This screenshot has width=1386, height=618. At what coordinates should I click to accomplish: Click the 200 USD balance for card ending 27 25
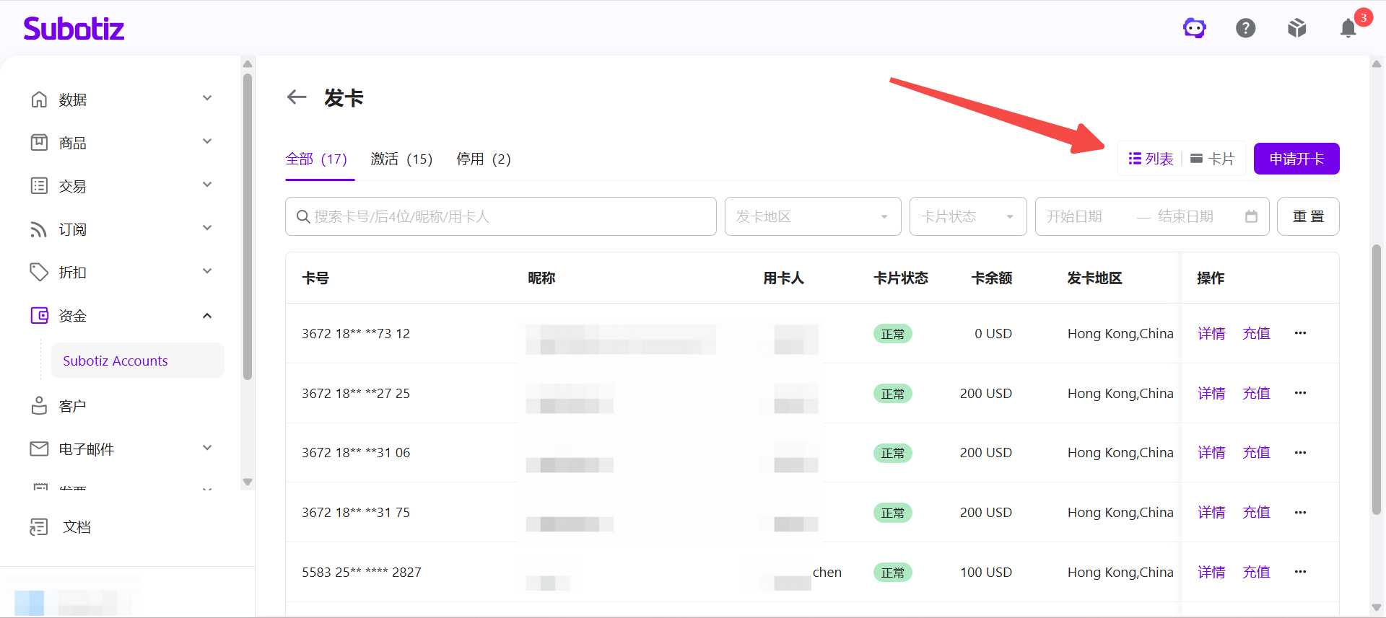pos(986,393)
